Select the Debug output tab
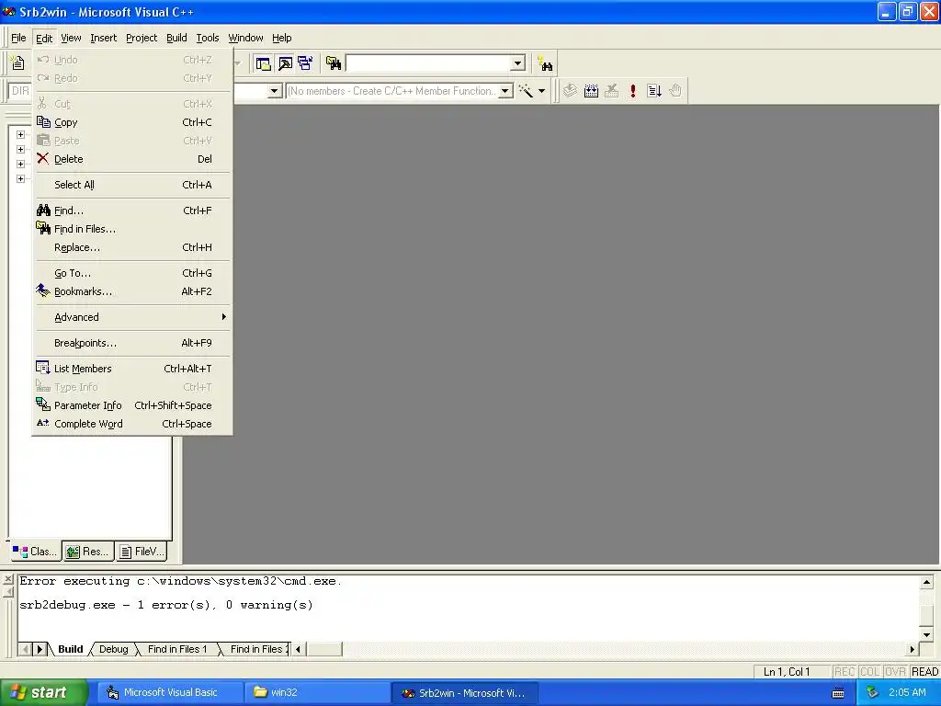Viewport: 941px width, 706px height. 113,649
